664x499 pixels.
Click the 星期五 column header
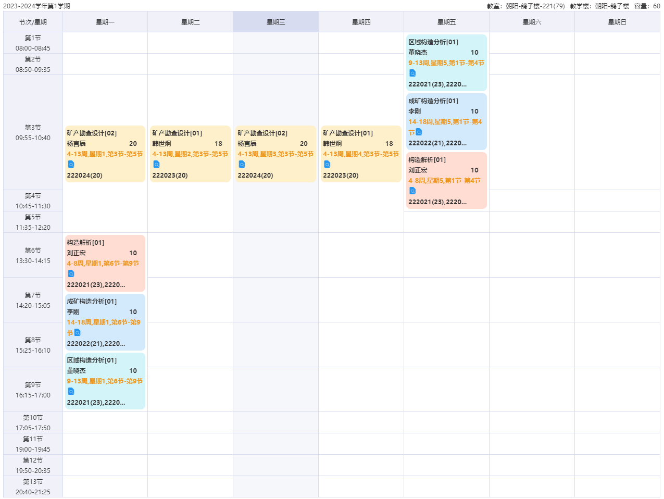[x=446, y=22]
